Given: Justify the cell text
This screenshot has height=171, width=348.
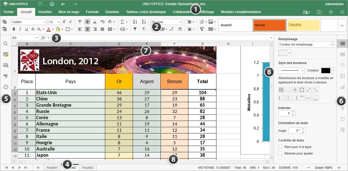Looking at the screenshot, I should (x=102, y=29).
